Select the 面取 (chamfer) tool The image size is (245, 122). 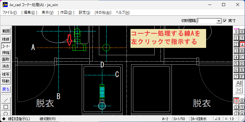(x=6, y=59)
